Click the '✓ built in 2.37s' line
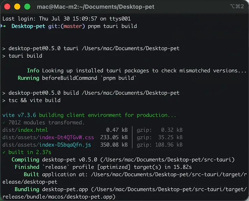 point(27,152)
